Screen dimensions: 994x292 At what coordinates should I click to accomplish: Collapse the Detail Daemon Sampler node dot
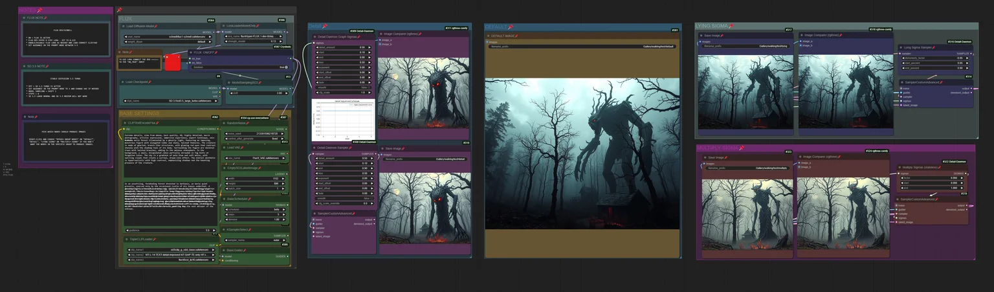[314, 148]
